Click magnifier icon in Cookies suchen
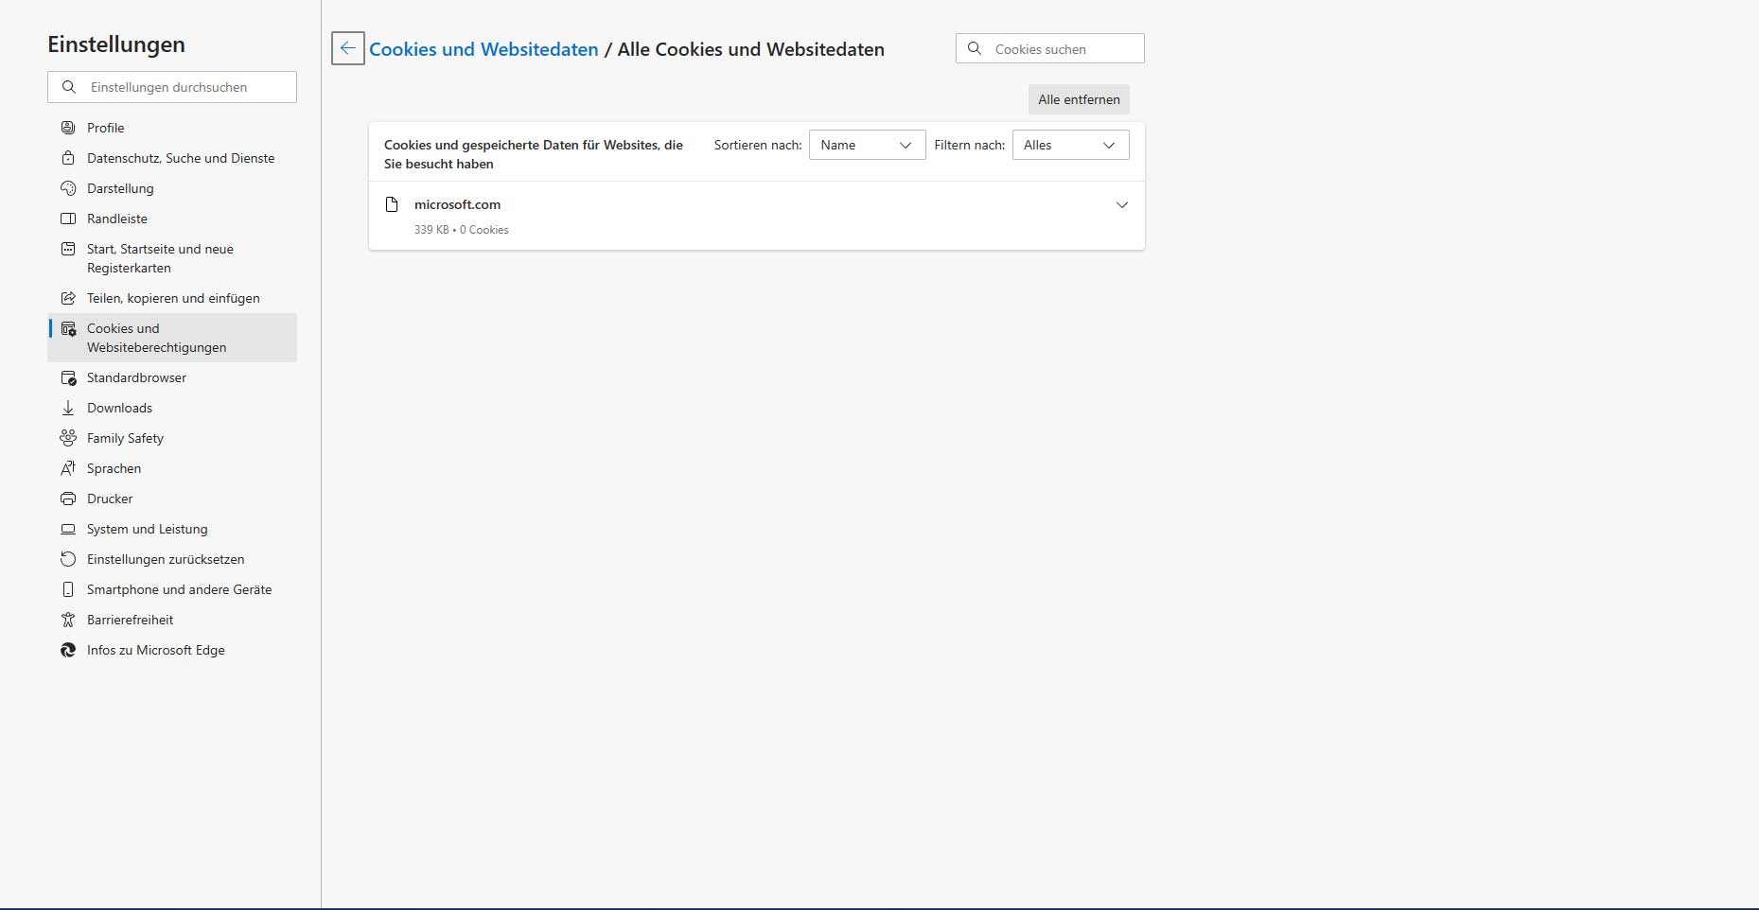Viewport: 1759px width, 910px height. (975, 48)
